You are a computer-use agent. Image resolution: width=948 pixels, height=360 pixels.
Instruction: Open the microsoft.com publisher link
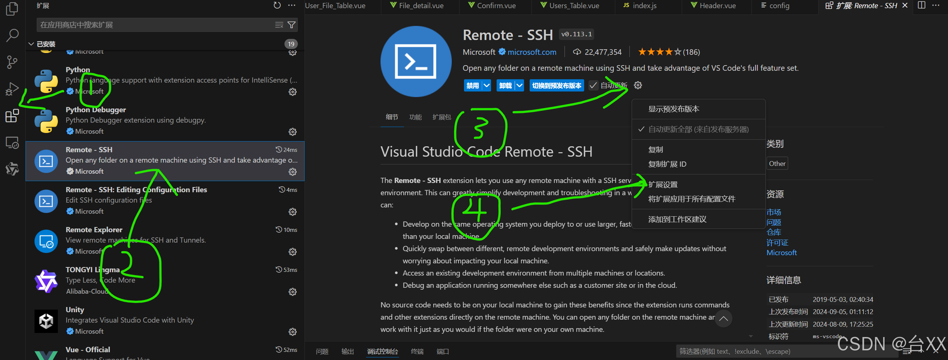[531, 52]
